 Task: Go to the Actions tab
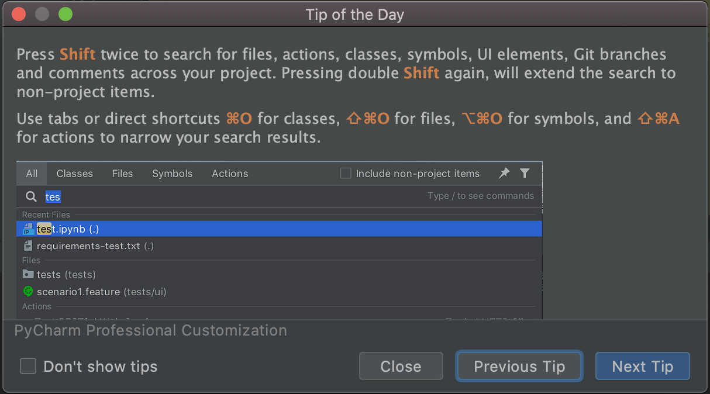coord(230,174)
